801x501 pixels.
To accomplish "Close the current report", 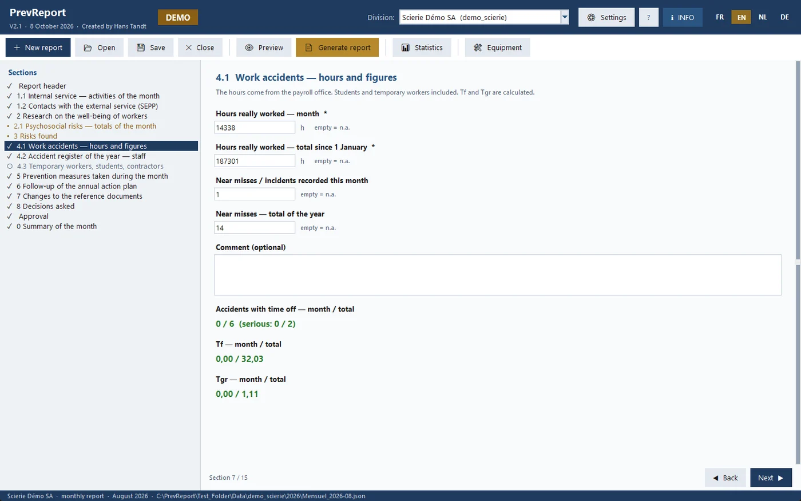I will tap(200, 48).
